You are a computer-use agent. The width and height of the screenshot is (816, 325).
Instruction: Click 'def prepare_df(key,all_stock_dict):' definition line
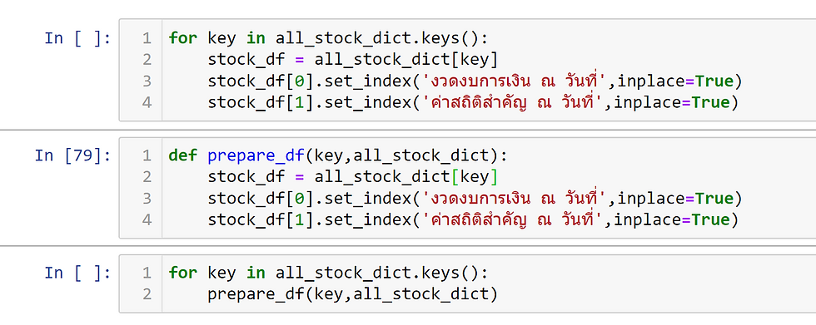(338, 155)
